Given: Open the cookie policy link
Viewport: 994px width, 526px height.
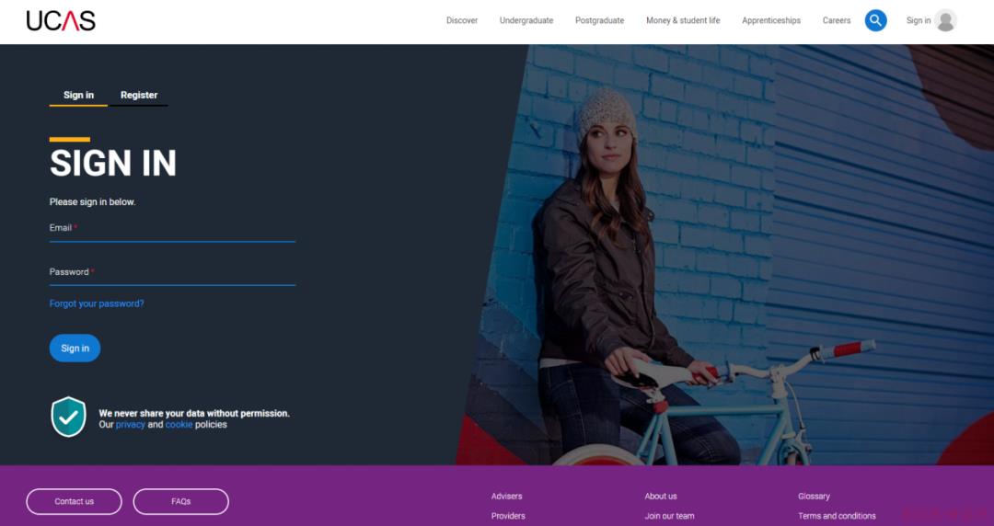Looking at the screenshot, I should tap(179, 425).
